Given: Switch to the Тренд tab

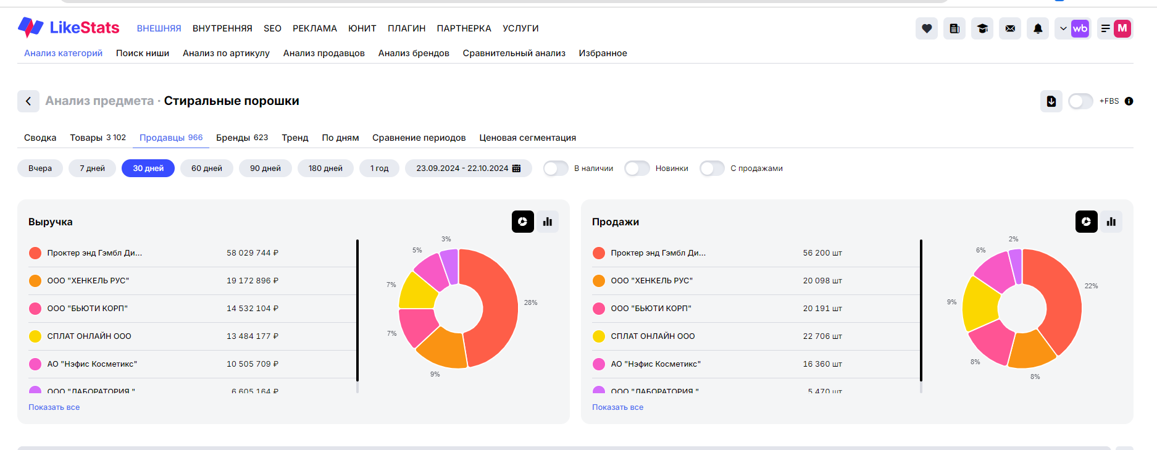Looking at the screenshot, I should coord(295,138).
